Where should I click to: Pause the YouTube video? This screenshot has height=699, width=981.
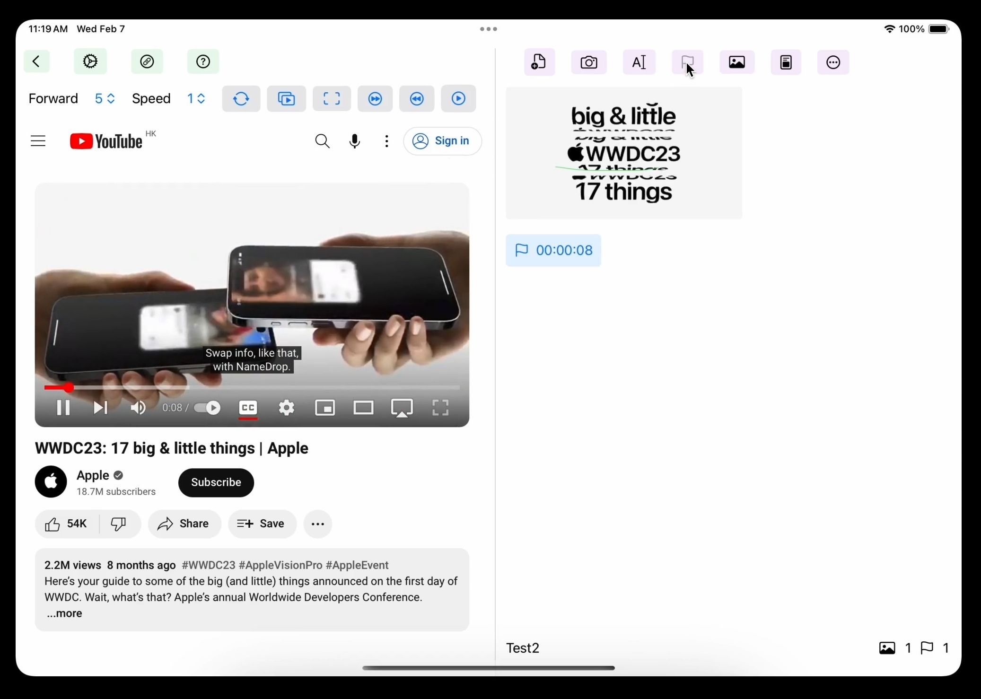(63, 408)
